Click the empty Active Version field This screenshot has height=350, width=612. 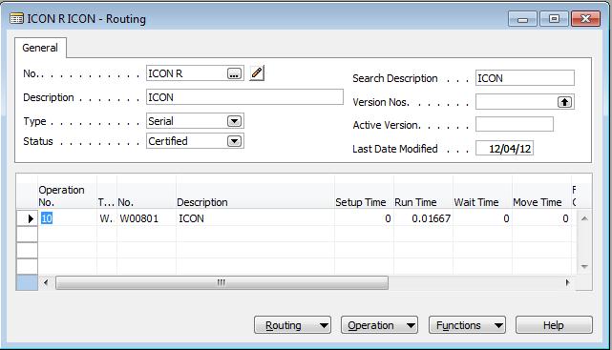point(515,125)
